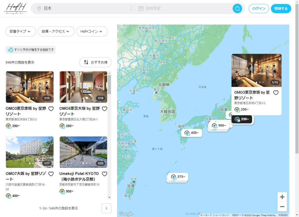
Task: Open キーボード ショートカット map link
Action: (215, 215)
